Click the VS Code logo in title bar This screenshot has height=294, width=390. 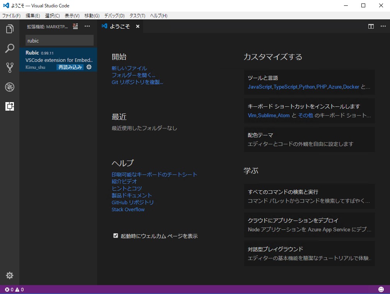click(x=6, y=5)
